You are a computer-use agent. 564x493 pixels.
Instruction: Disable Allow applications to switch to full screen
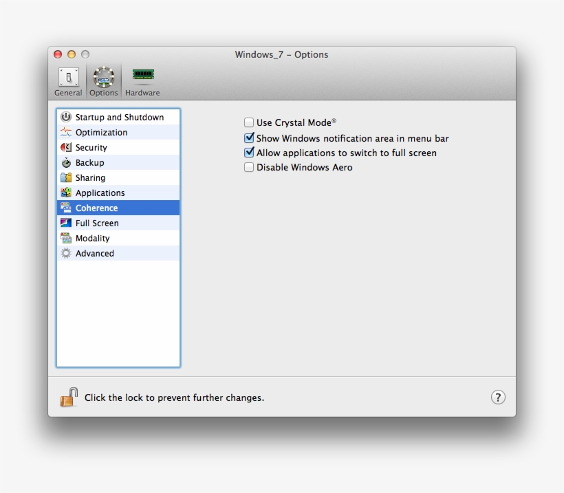pos(249,152)
